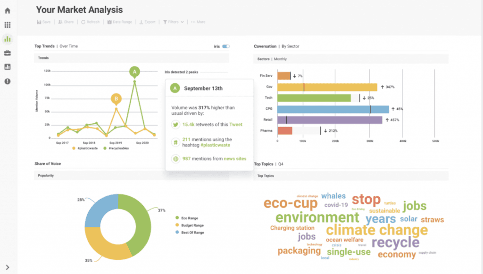Select the green analytics chart sidebar icon
The height and width of the screenshot is (274, 483).
(x=8, y=39)
